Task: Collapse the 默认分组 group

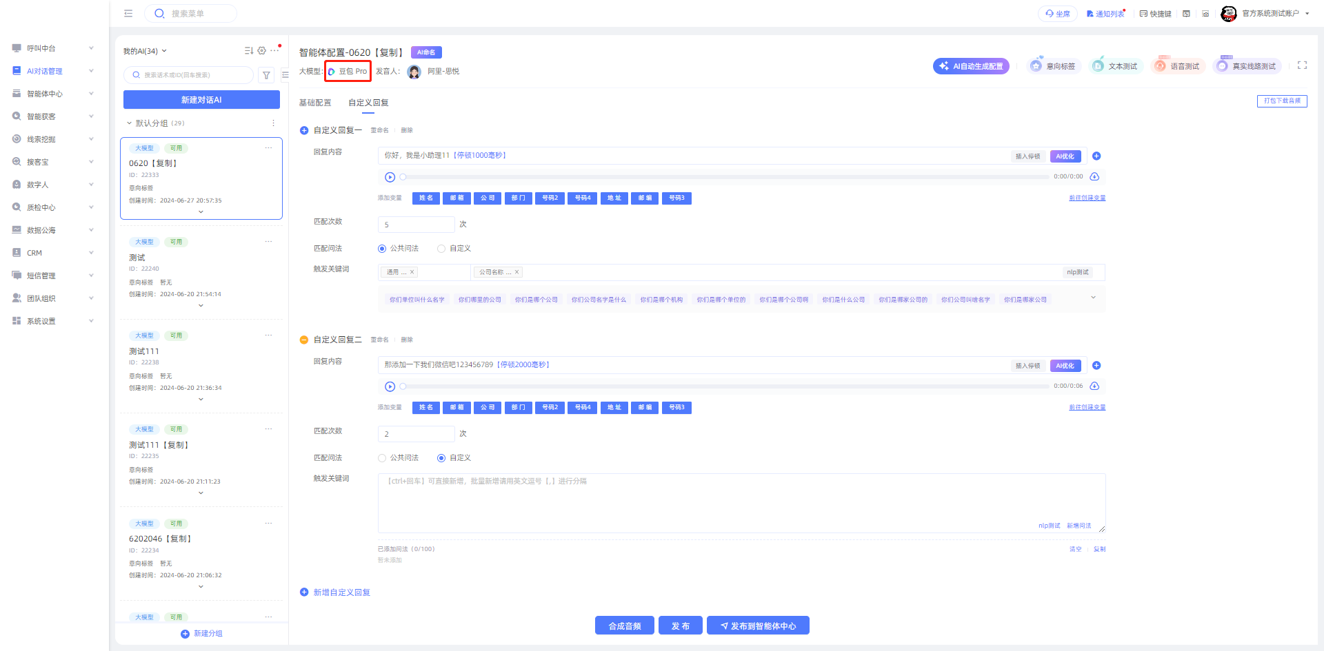Action: [x=129, y=123]
